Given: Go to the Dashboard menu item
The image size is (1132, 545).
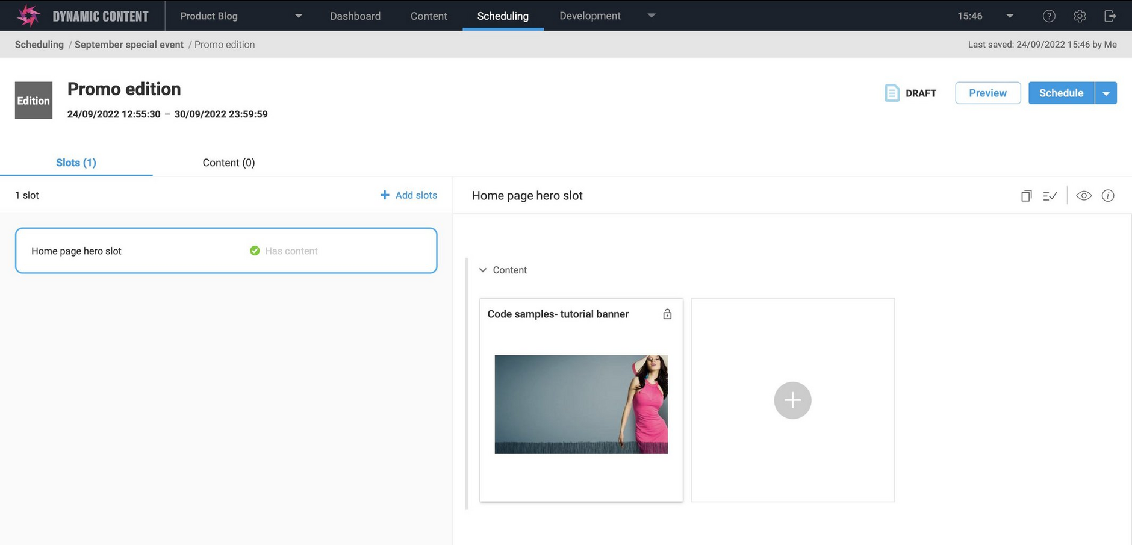Looking at the screenshot, I should 355,16.
